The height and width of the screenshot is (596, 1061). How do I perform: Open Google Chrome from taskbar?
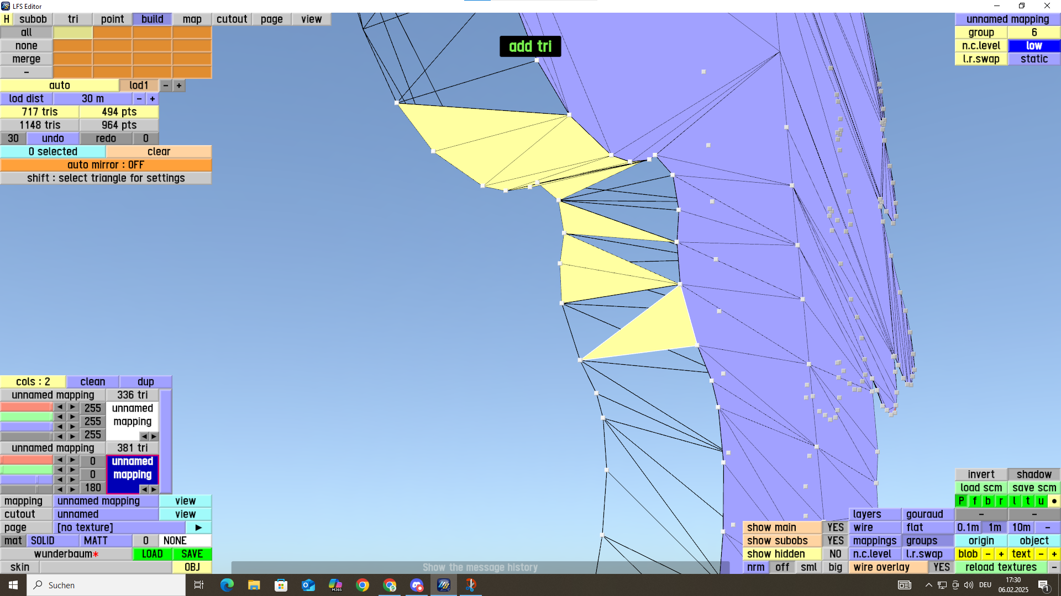(x=363, y=585)
